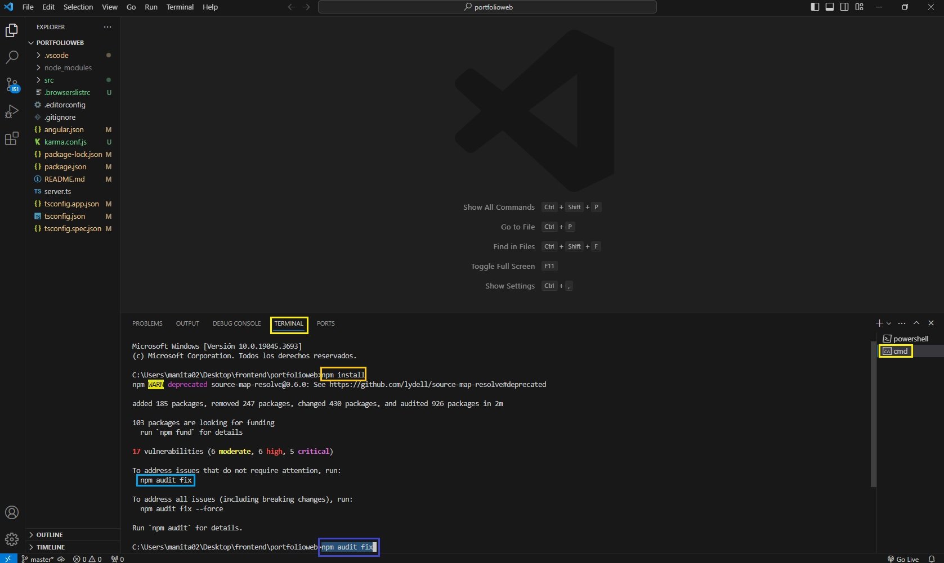Open the launch profile dropdown arrow
944x563 pixels.
[x=889, y=323]
